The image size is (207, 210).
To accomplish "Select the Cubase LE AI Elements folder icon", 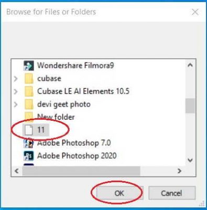I will (29, 91).
